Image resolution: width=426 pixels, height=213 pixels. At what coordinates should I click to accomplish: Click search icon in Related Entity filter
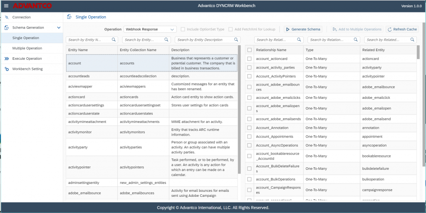pos(412,39)
